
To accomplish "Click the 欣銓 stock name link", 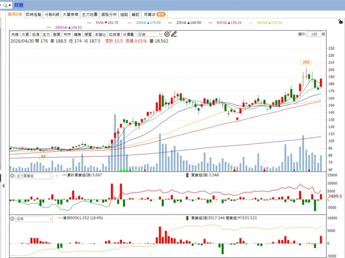I will [x=19, y=5].
